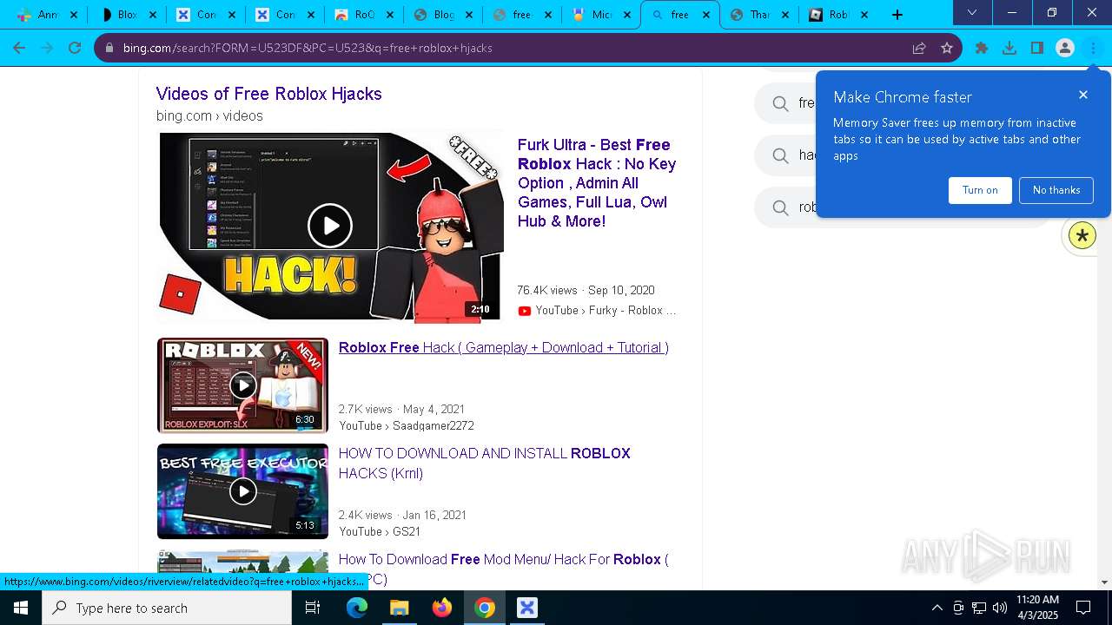
Task: Open HOW TO DOWNLOAD AND INSTALL ROBLOX HACKS link
Action: (x=484, y=464)
